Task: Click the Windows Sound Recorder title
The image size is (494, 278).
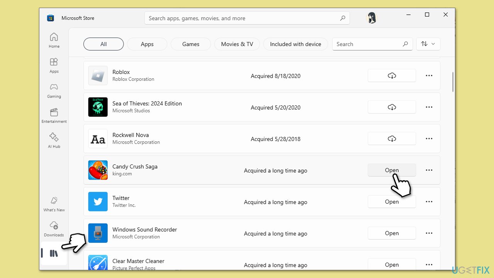Action: (145, 229)
